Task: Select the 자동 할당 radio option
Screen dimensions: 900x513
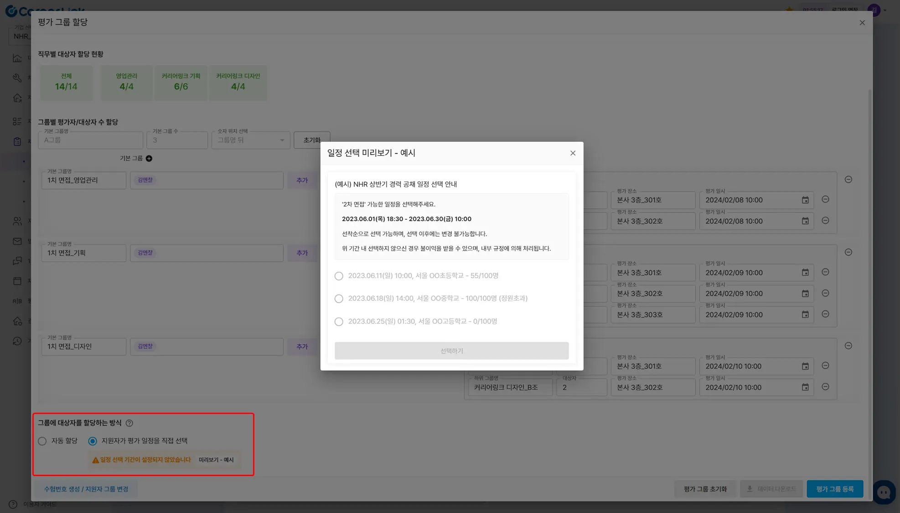Action: pos(42,441)
